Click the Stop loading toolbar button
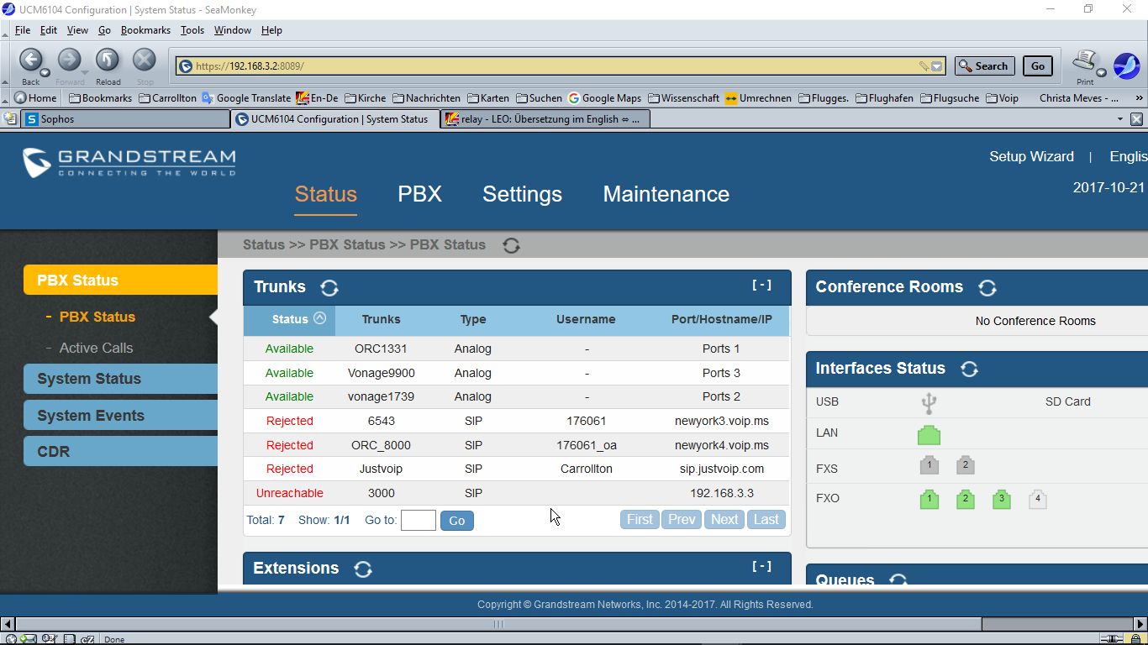1148x645 pixels. pos(145,60)
